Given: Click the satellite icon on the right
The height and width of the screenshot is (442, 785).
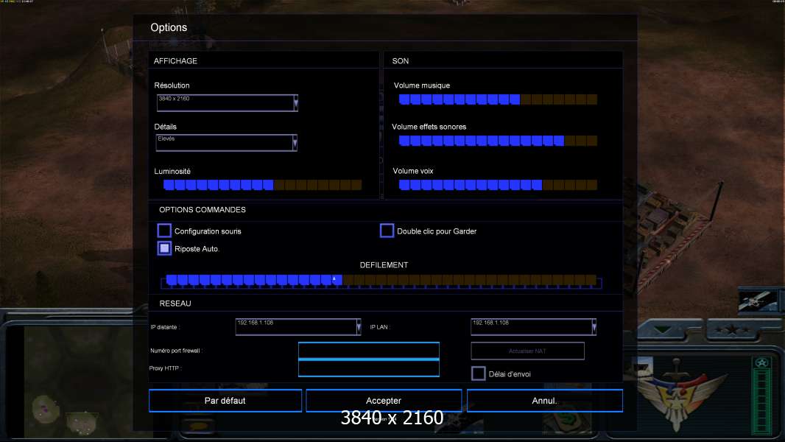Looking at the screenshot, I should pyautogui.click(x=758, y=301).
